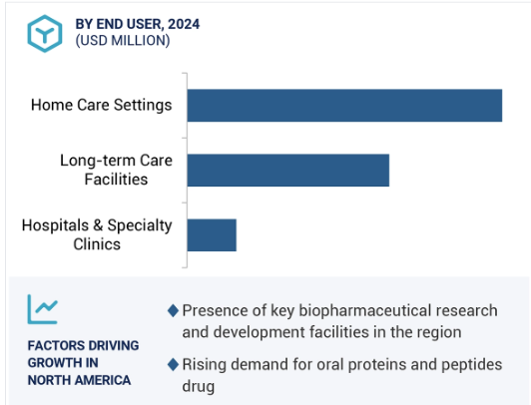
Task: Click the hexagon cube end-user icon
Action: (x=45, y=34)
